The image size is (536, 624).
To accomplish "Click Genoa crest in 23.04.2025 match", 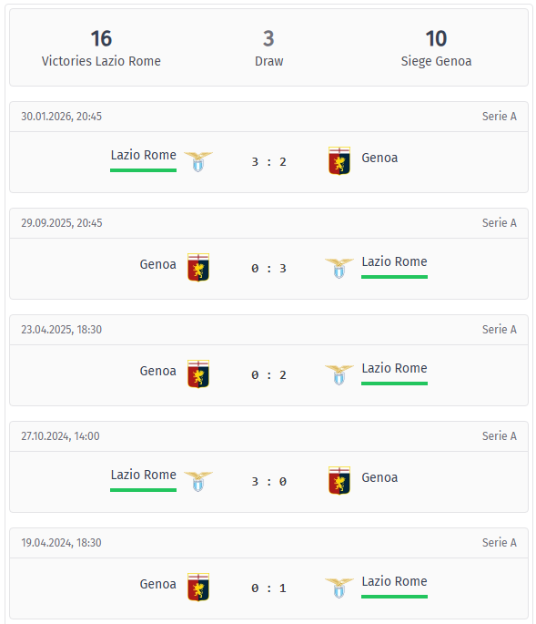I will click(198, 374).
